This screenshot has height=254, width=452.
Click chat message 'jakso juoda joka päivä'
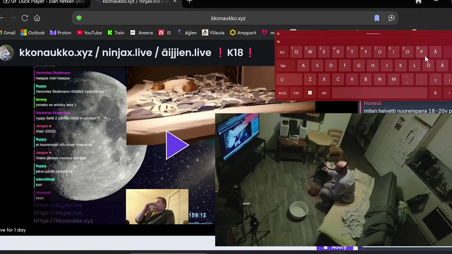[x=54, y=171]
